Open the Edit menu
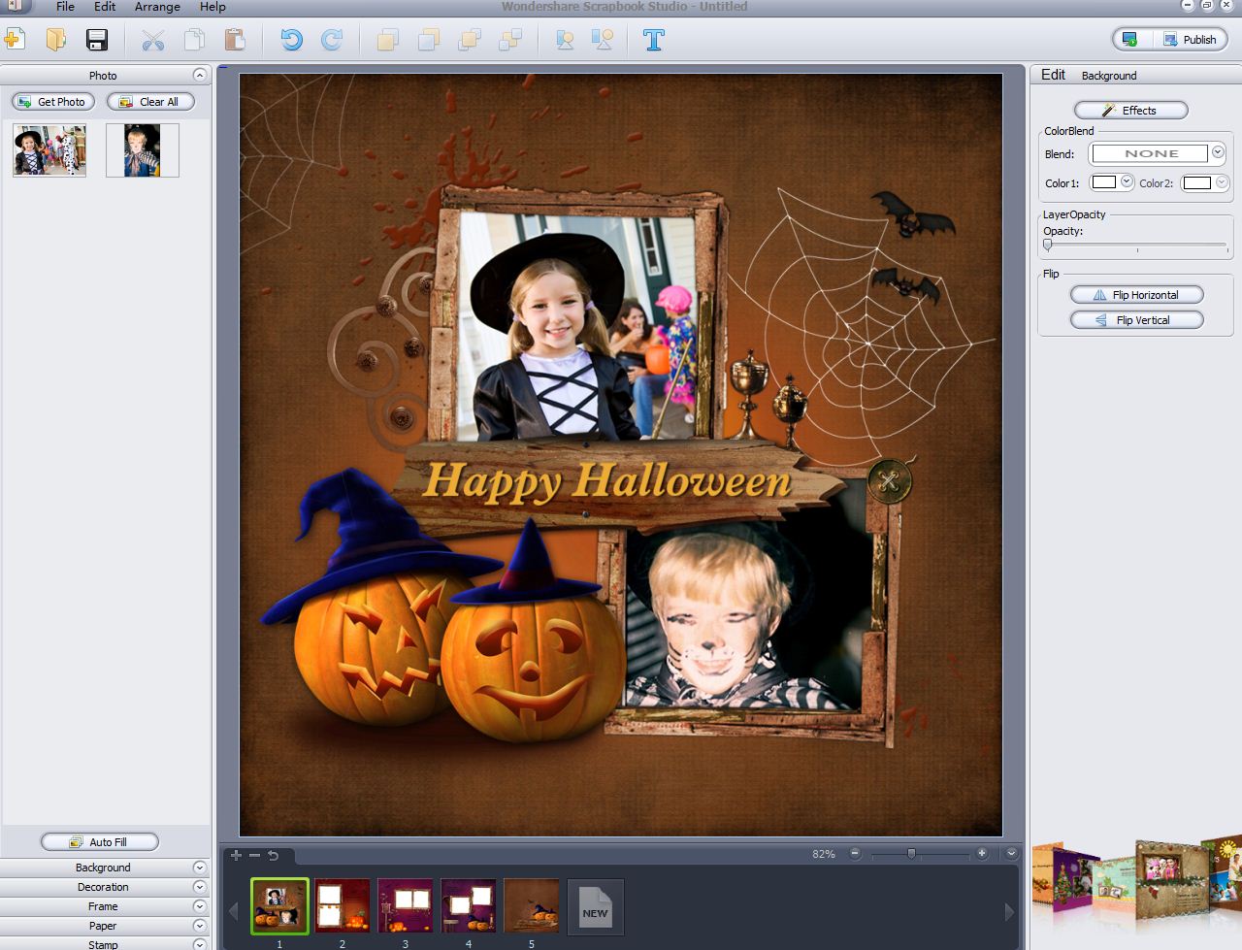This screenshot has width=1242, height=950. 105,7
